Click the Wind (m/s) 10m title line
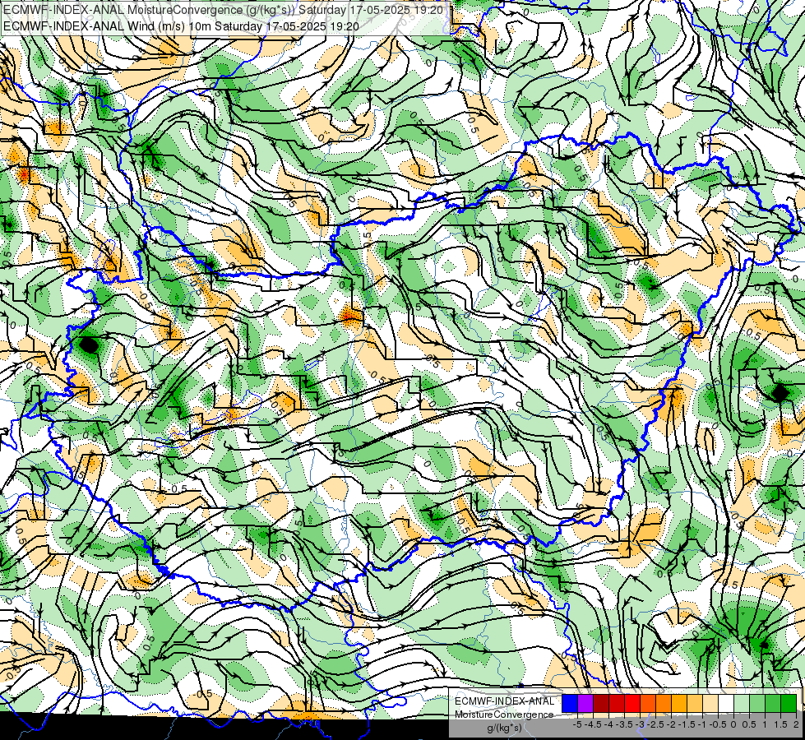Image resolution: width=805 pixels, height=740 pixels. [x=181, y=25]
